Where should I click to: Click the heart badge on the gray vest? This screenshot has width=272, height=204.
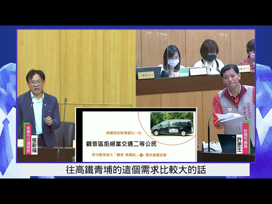[230, 110]
